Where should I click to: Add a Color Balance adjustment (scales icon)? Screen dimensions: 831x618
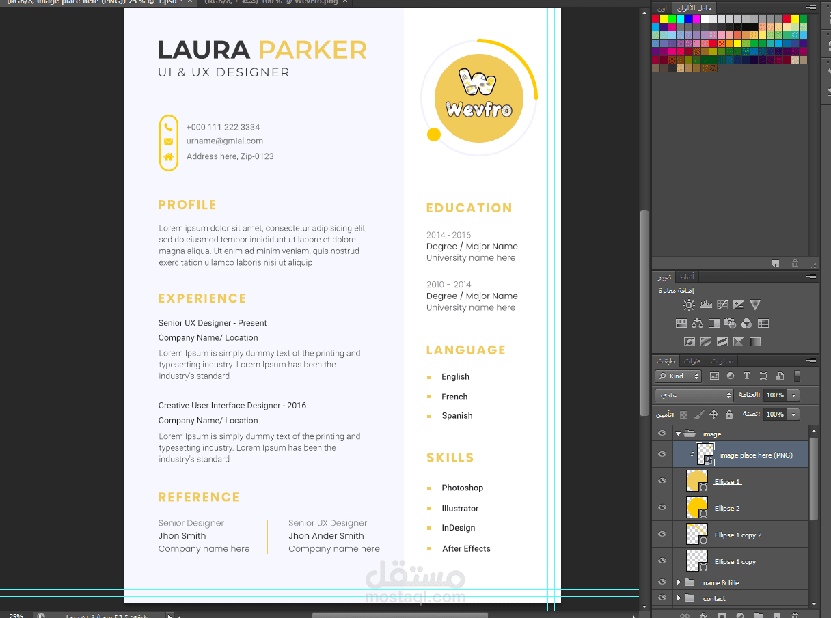click(x=697, y=324)
